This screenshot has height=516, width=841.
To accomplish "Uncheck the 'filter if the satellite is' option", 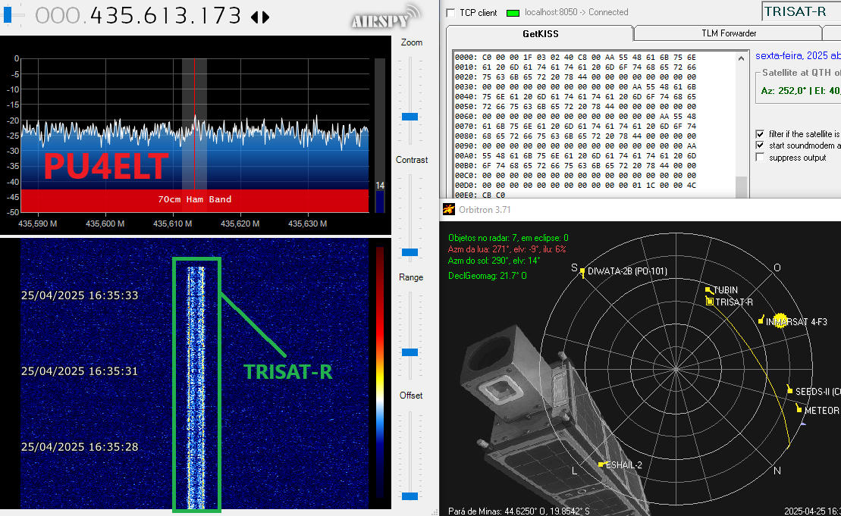I will 760,133.
